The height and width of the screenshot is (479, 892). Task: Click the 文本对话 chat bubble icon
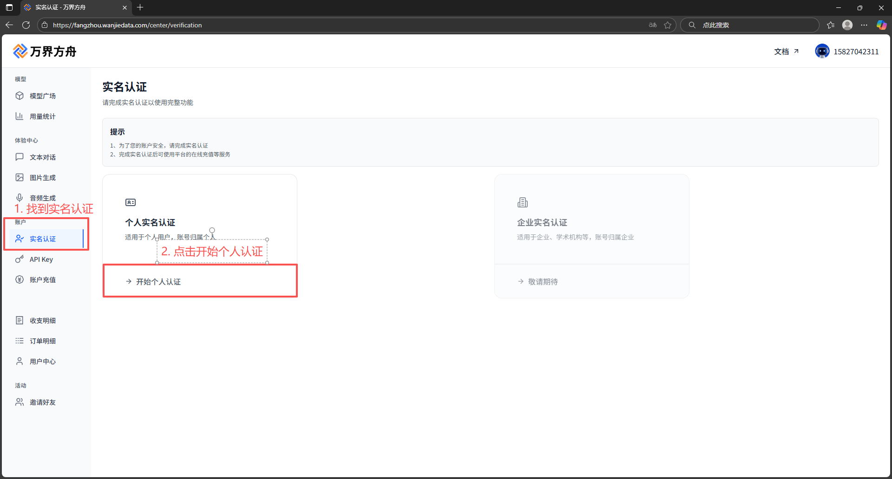20,157
